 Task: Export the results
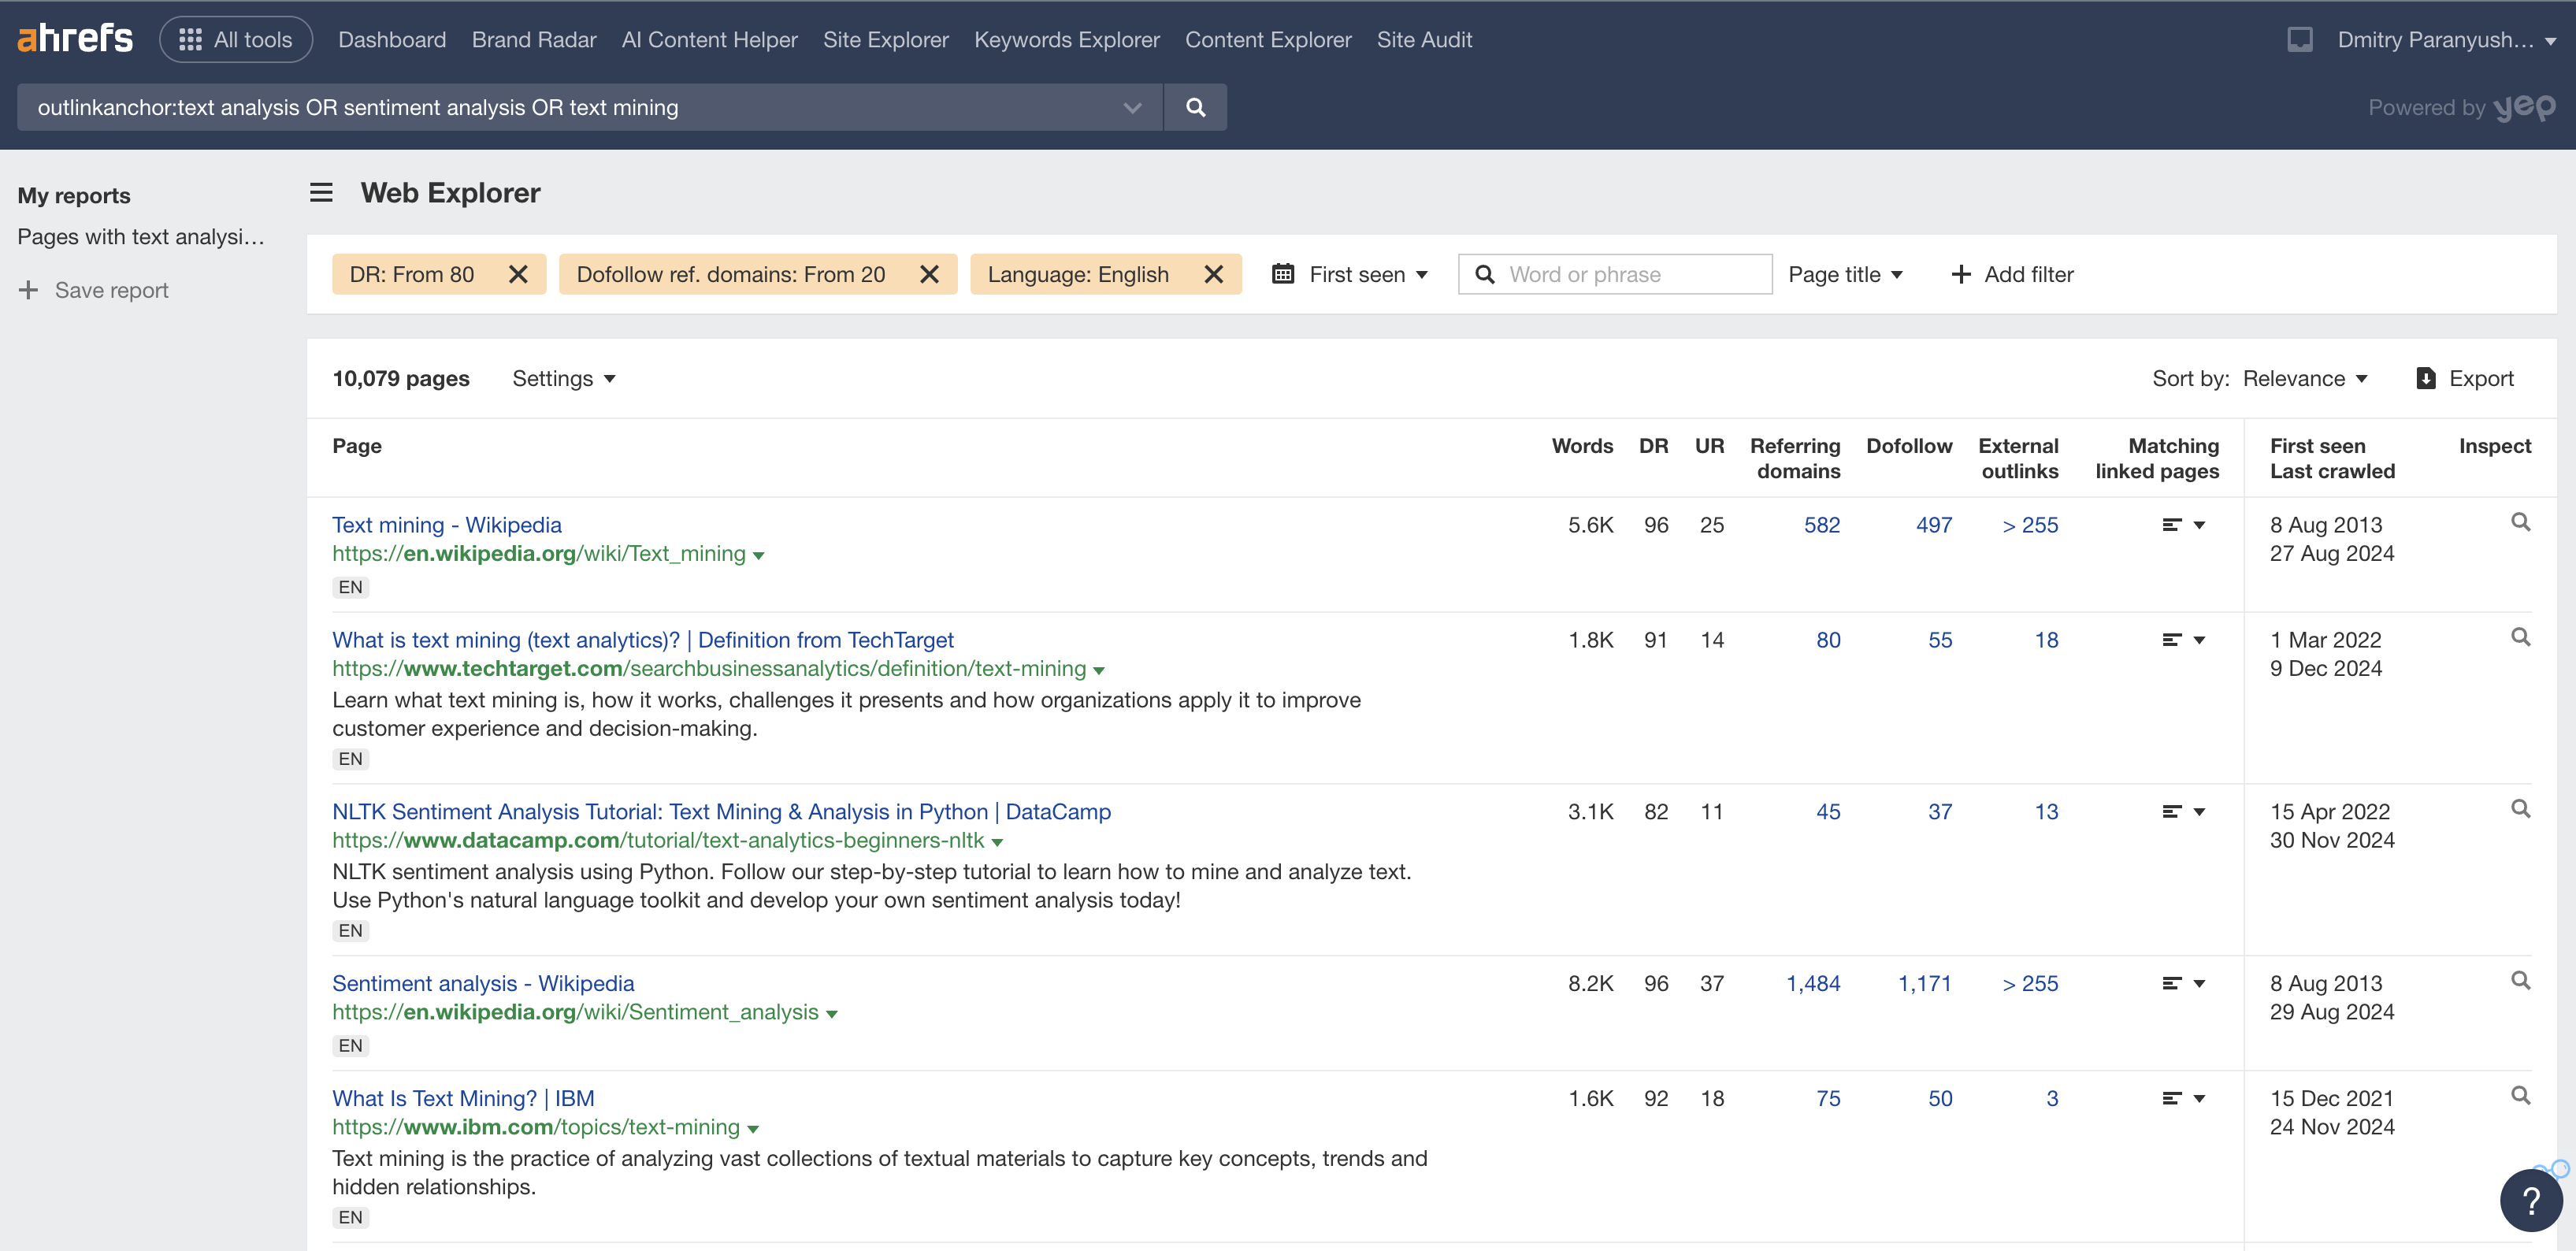point(2465,378)
